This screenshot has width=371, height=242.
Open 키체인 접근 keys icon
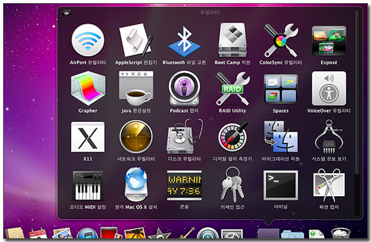pyautogui.click(x=232, y=185)
